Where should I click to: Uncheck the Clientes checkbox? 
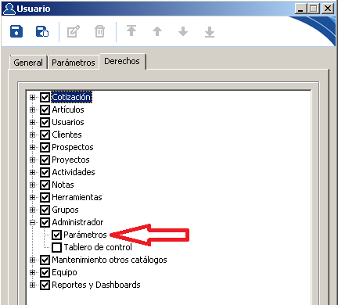[45, 135]
